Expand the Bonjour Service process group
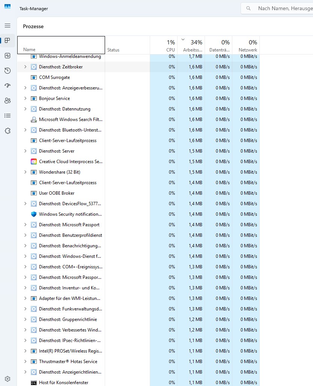 [x=25, y=98]
